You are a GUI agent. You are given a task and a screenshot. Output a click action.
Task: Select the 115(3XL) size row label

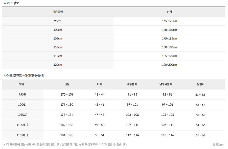tap(22, 135)
